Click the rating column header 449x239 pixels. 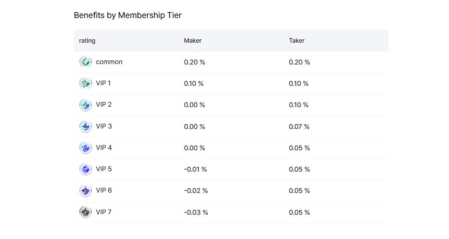pyautogui.click(x=87, y=41)
